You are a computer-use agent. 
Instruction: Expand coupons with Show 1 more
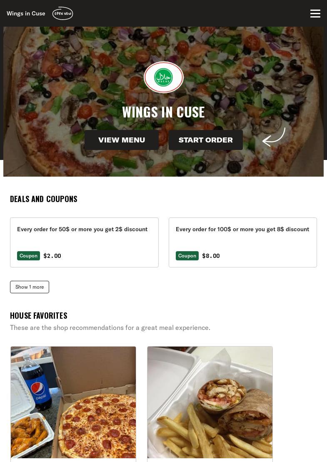(30, 287)
